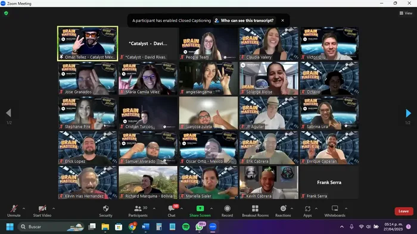Click the system tray microphone icon
417x234 pixels.
[351, 226]
